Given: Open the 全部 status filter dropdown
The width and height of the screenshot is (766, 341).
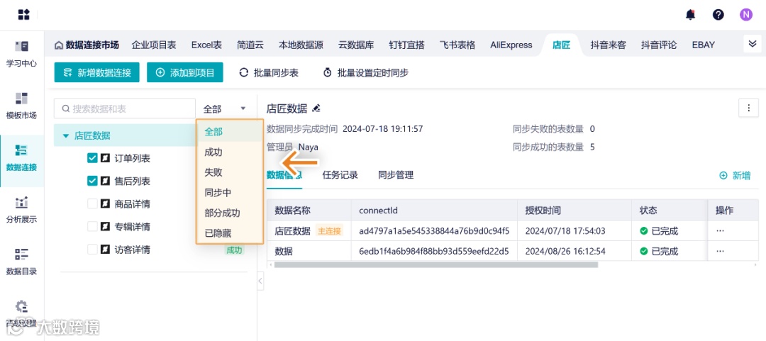Looking at the screenshot, I should click(224, 108).
